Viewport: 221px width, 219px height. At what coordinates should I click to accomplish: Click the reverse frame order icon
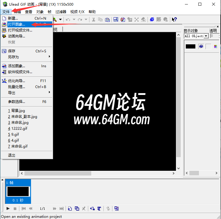[x=108, y=209]
